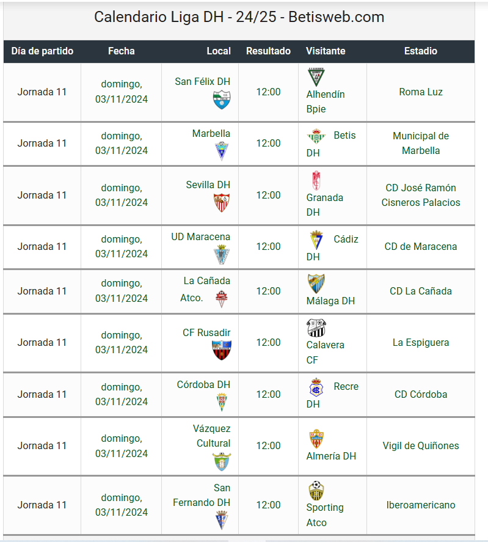This screenshot has width=488, height=542.
Task: Click the Betis DH green crest
Action: (316, 136)
